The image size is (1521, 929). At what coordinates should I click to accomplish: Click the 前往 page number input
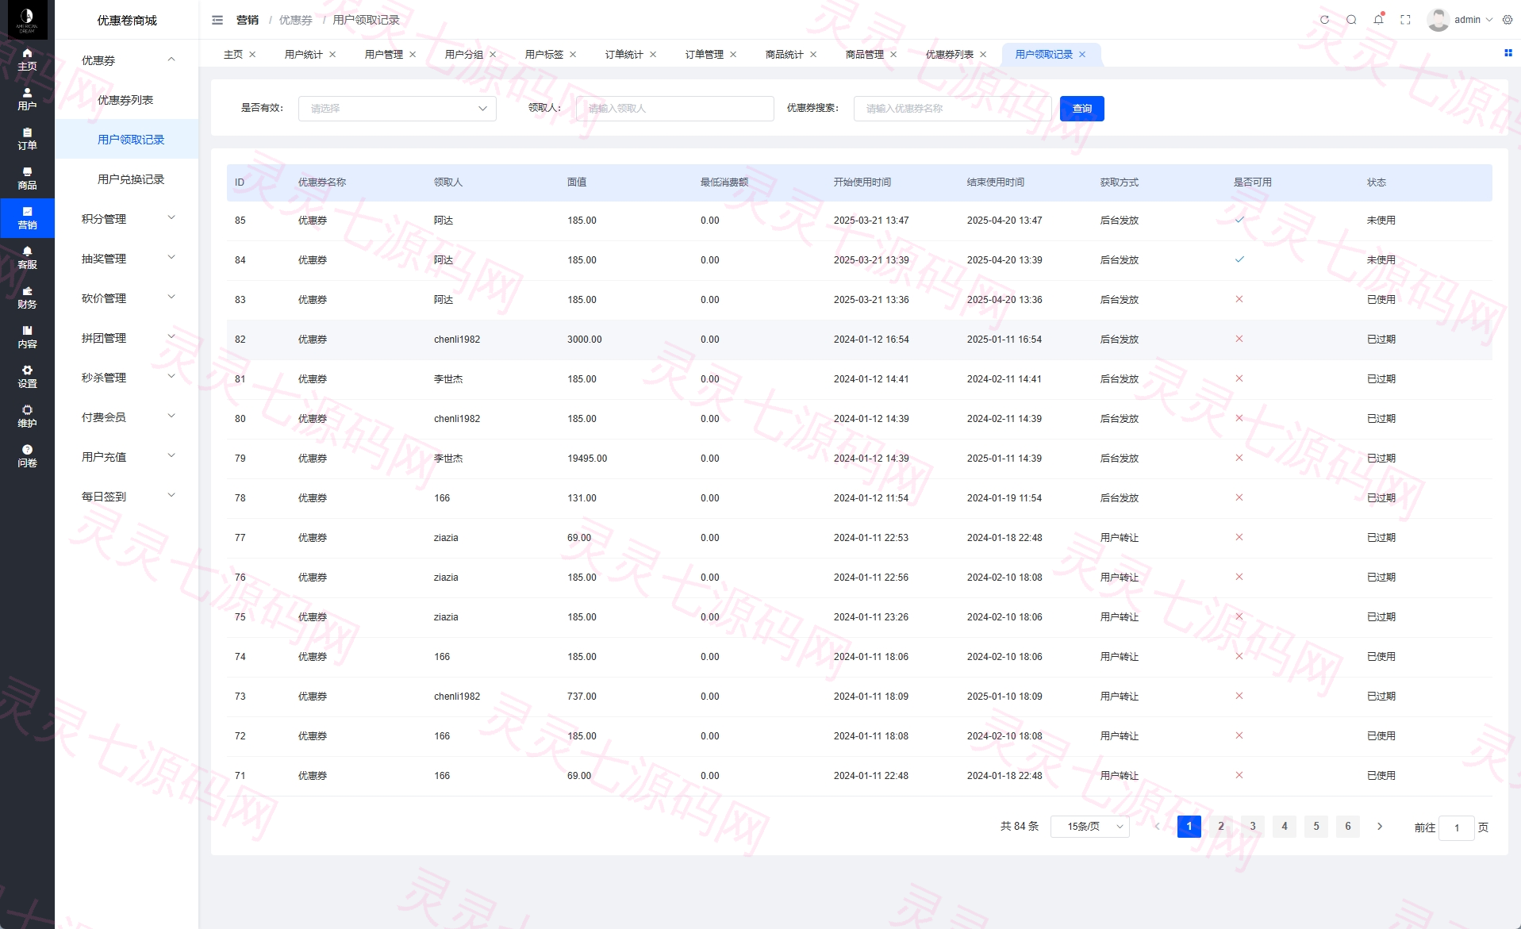point(1457,827)
